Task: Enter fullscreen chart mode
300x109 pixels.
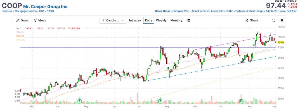Action: 274,20
